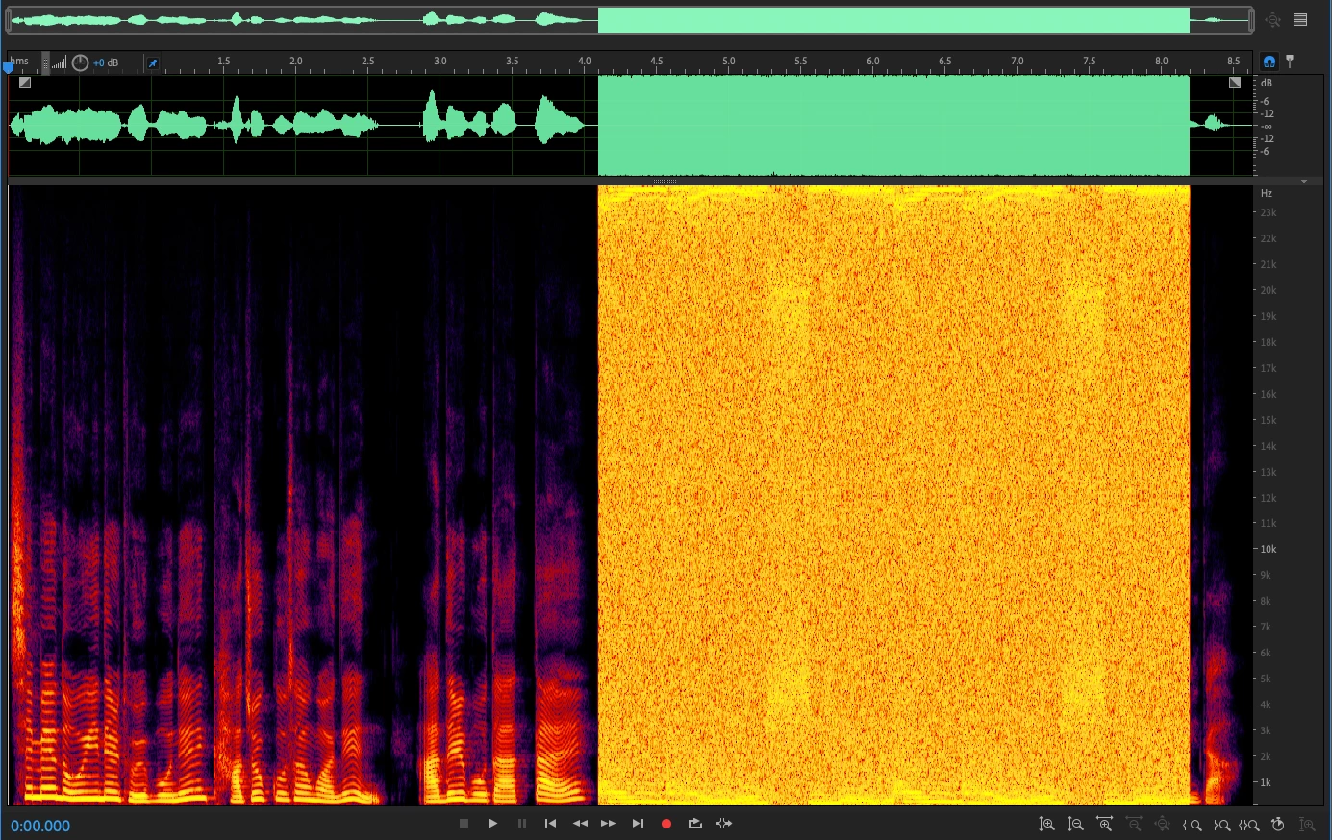1332x840 pixels.
Task: Click the HUD volume knob
Action: (x=81, y=62)
